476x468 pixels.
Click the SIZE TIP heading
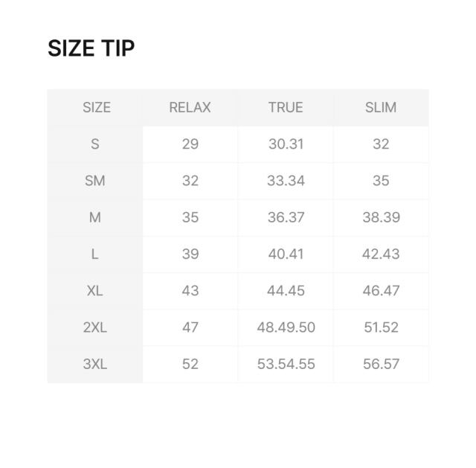click(x=91, y=48)
